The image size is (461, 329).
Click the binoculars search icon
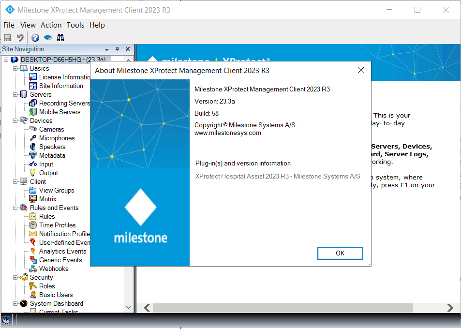(x=60, y=37)
